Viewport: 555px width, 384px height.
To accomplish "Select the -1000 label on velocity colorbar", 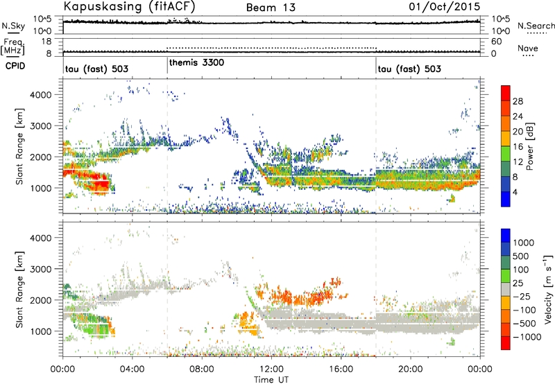I will point(527,337).
